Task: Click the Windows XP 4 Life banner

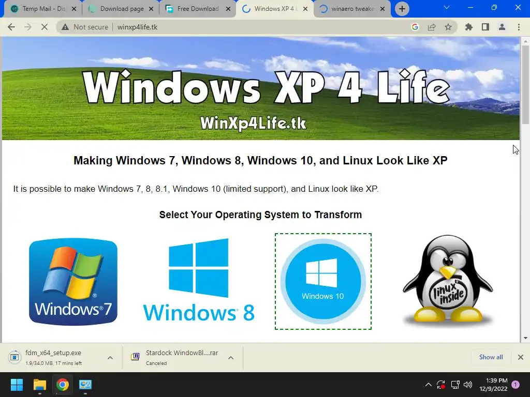Action: tap(261, 88)
